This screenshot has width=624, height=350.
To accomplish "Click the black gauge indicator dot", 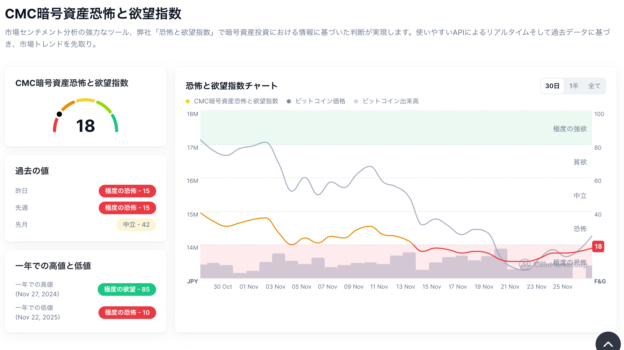I will coord(60,114).
